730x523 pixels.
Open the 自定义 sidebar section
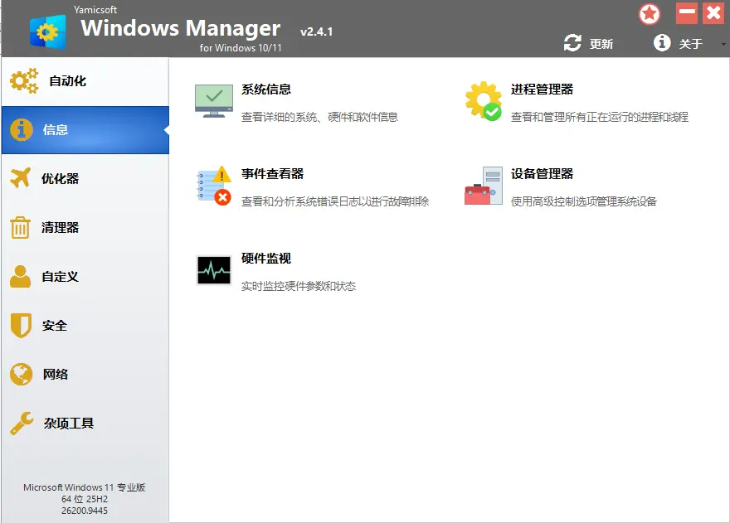85,276
